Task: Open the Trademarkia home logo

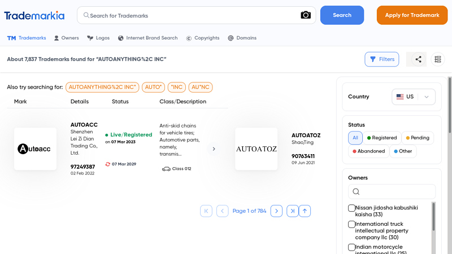Action: coord(34,15)
